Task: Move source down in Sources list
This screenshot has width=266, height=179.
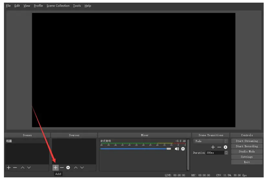Action: click(82, 168)
